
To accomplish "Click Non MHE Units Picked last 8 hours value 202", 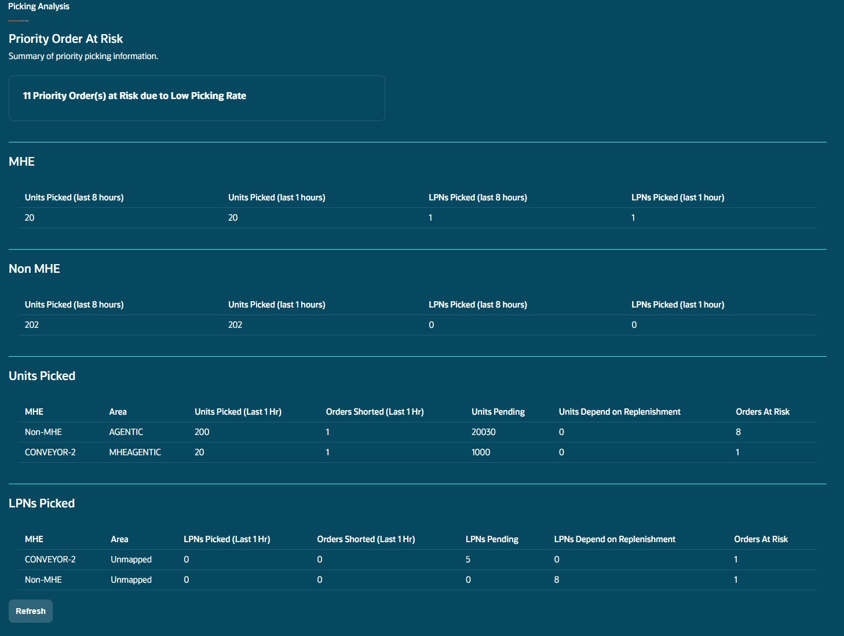I will click(x=32, y=325).
